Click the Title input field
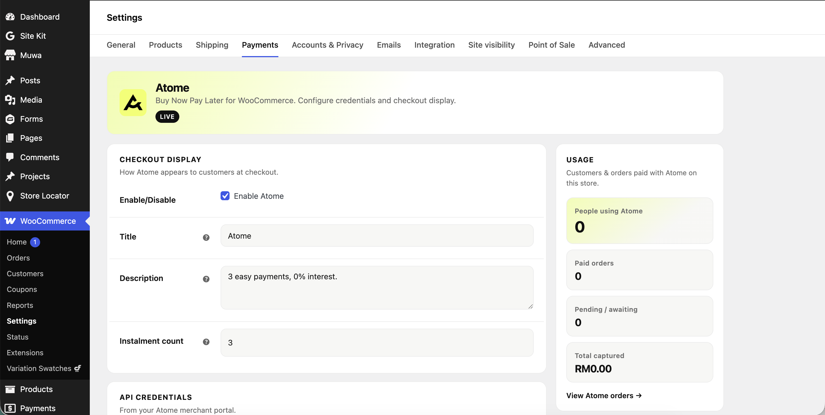 pyautogui.click(x=377, y=236)
